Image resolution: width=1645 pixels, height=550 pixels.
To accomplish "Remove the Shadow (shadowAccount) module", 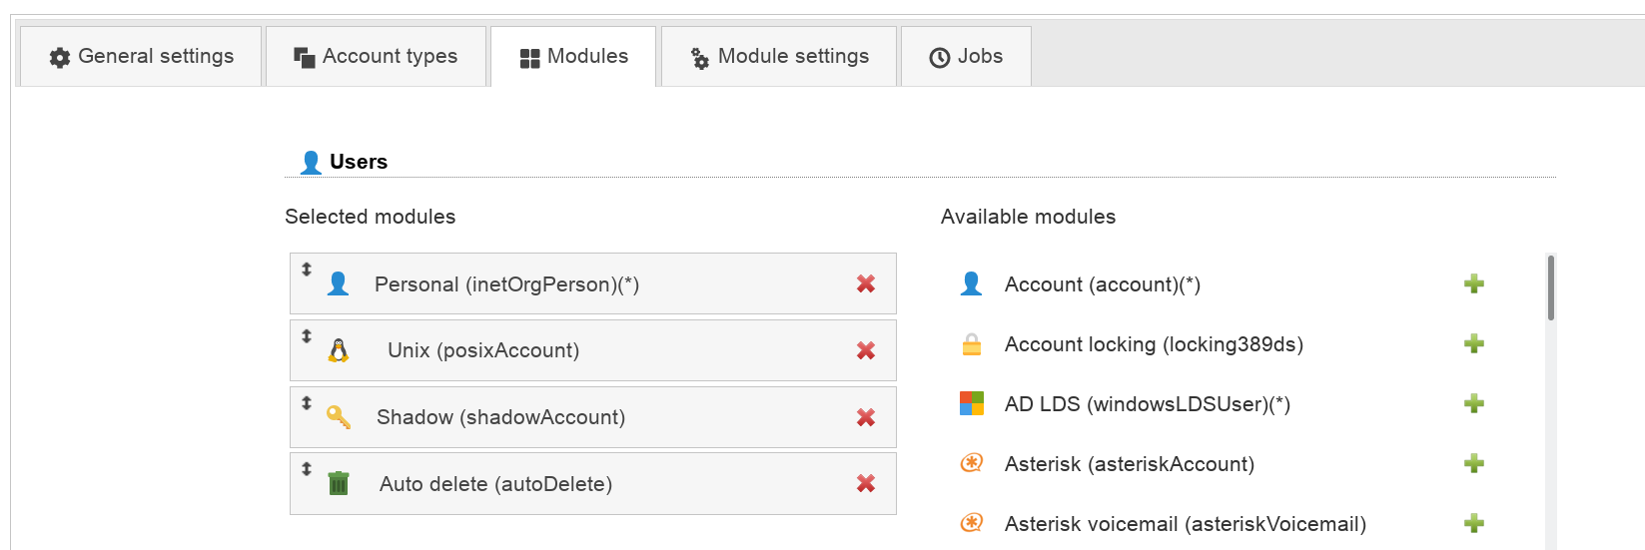I will tap(866, 417).
